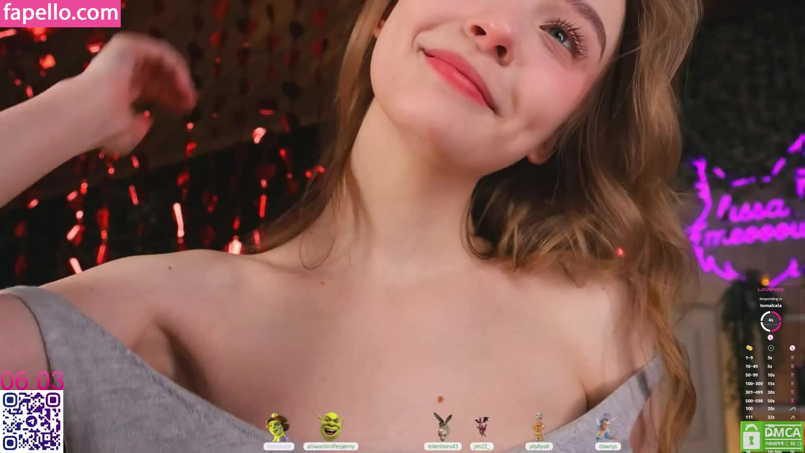Click the alliwantinlifeisjenny username label
This screenshot has width=805, height=453.
coord(331,446)
